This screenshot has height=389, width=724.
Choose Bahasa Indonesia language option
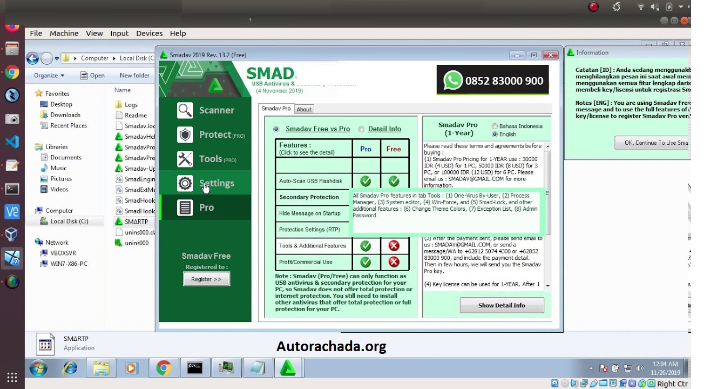495,126
